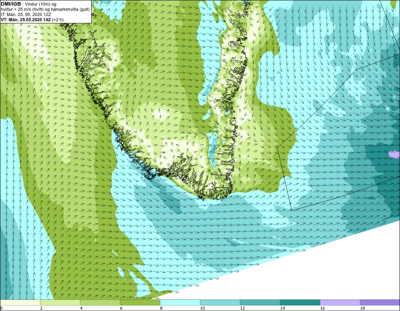
Task: Select the 'IT: Mán. 25. 05. 2020 12Z' line
Action: pyautogui.click(x=26, y=14)
